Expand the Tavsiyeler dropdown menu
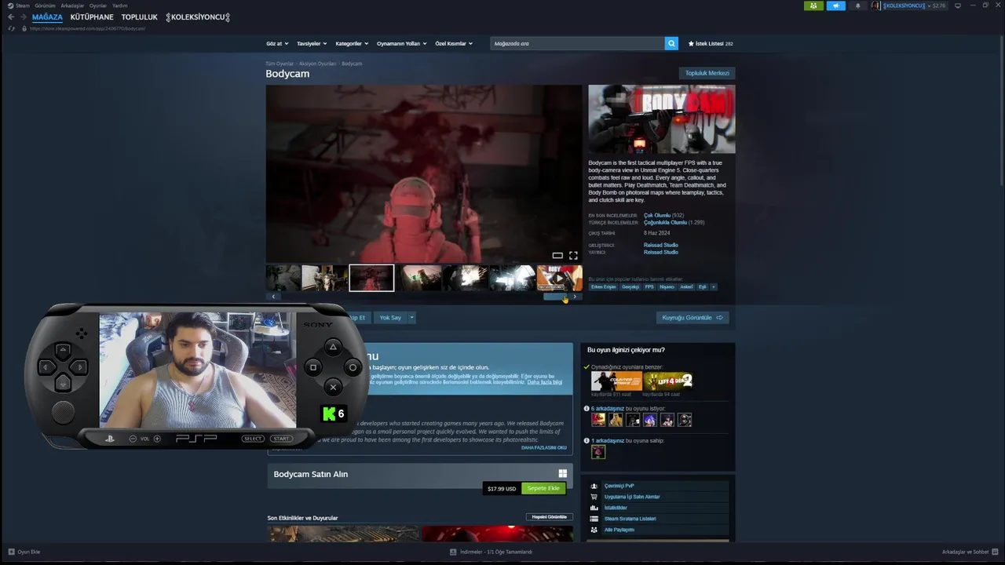 pos(312,44)
